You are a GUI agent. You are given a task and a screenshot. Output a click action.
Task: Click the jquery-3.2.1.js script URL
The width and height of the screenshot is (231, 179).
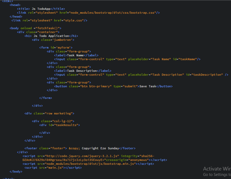point(82,156)
